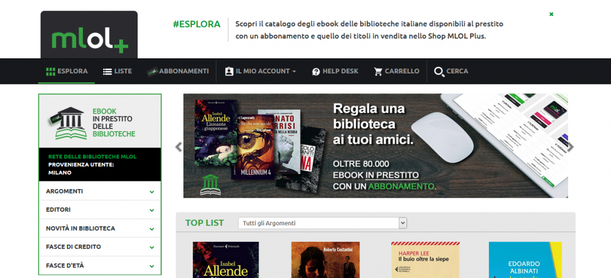The image size is (611, 278).
Task: Open the Help Desk page
Action: (335, 71)
